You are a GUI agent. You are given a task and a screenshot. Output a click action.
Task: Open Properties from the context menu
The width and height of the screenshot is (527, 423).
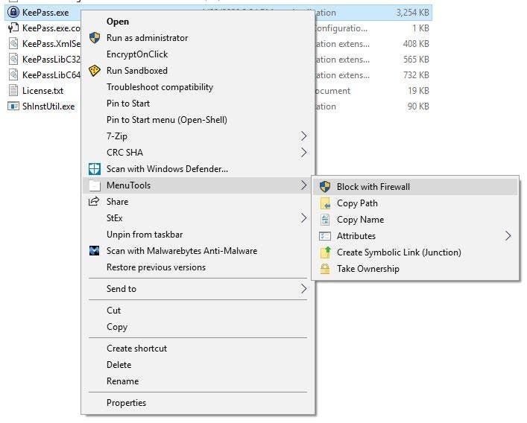198,403
